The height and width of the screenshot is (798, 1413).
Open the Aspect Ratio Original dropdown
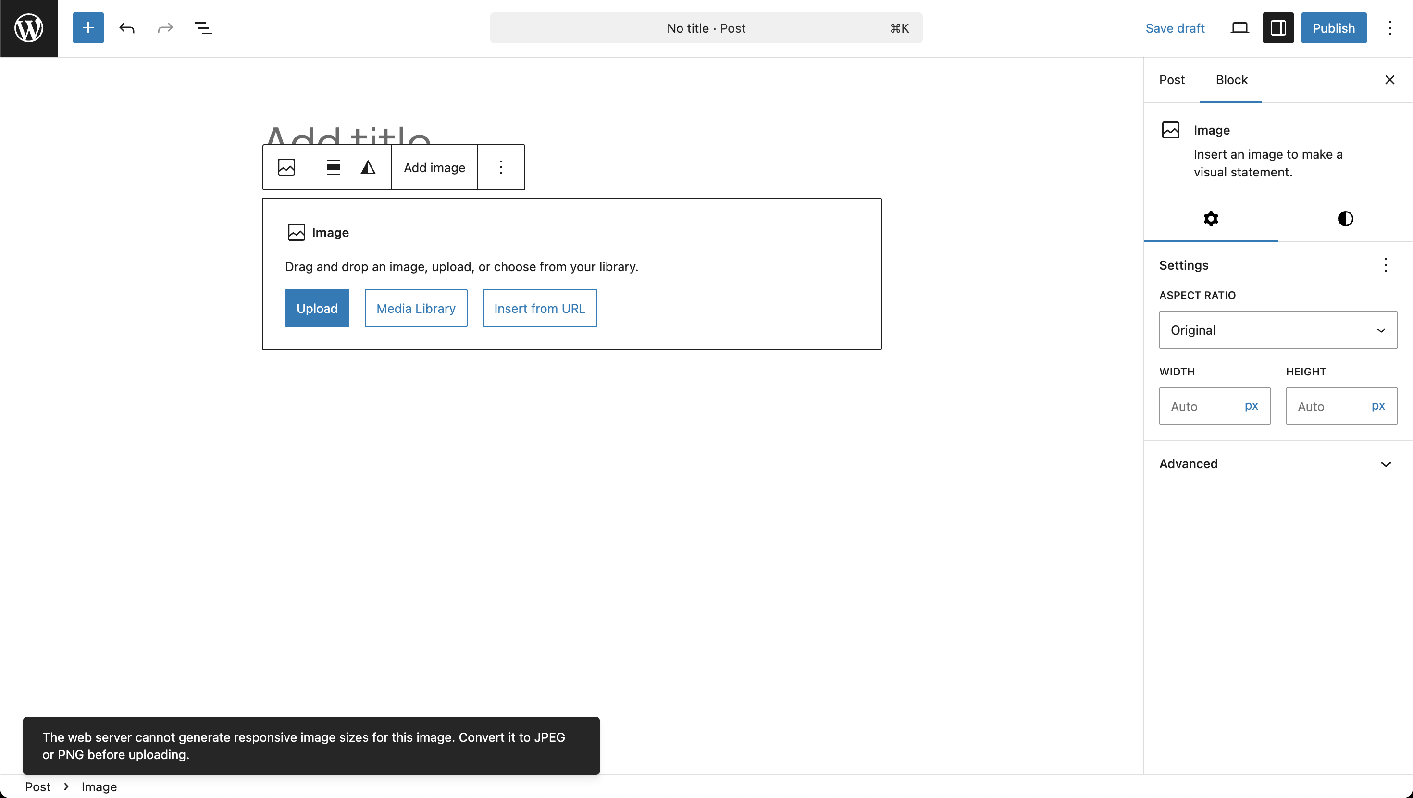[1277, 330]
